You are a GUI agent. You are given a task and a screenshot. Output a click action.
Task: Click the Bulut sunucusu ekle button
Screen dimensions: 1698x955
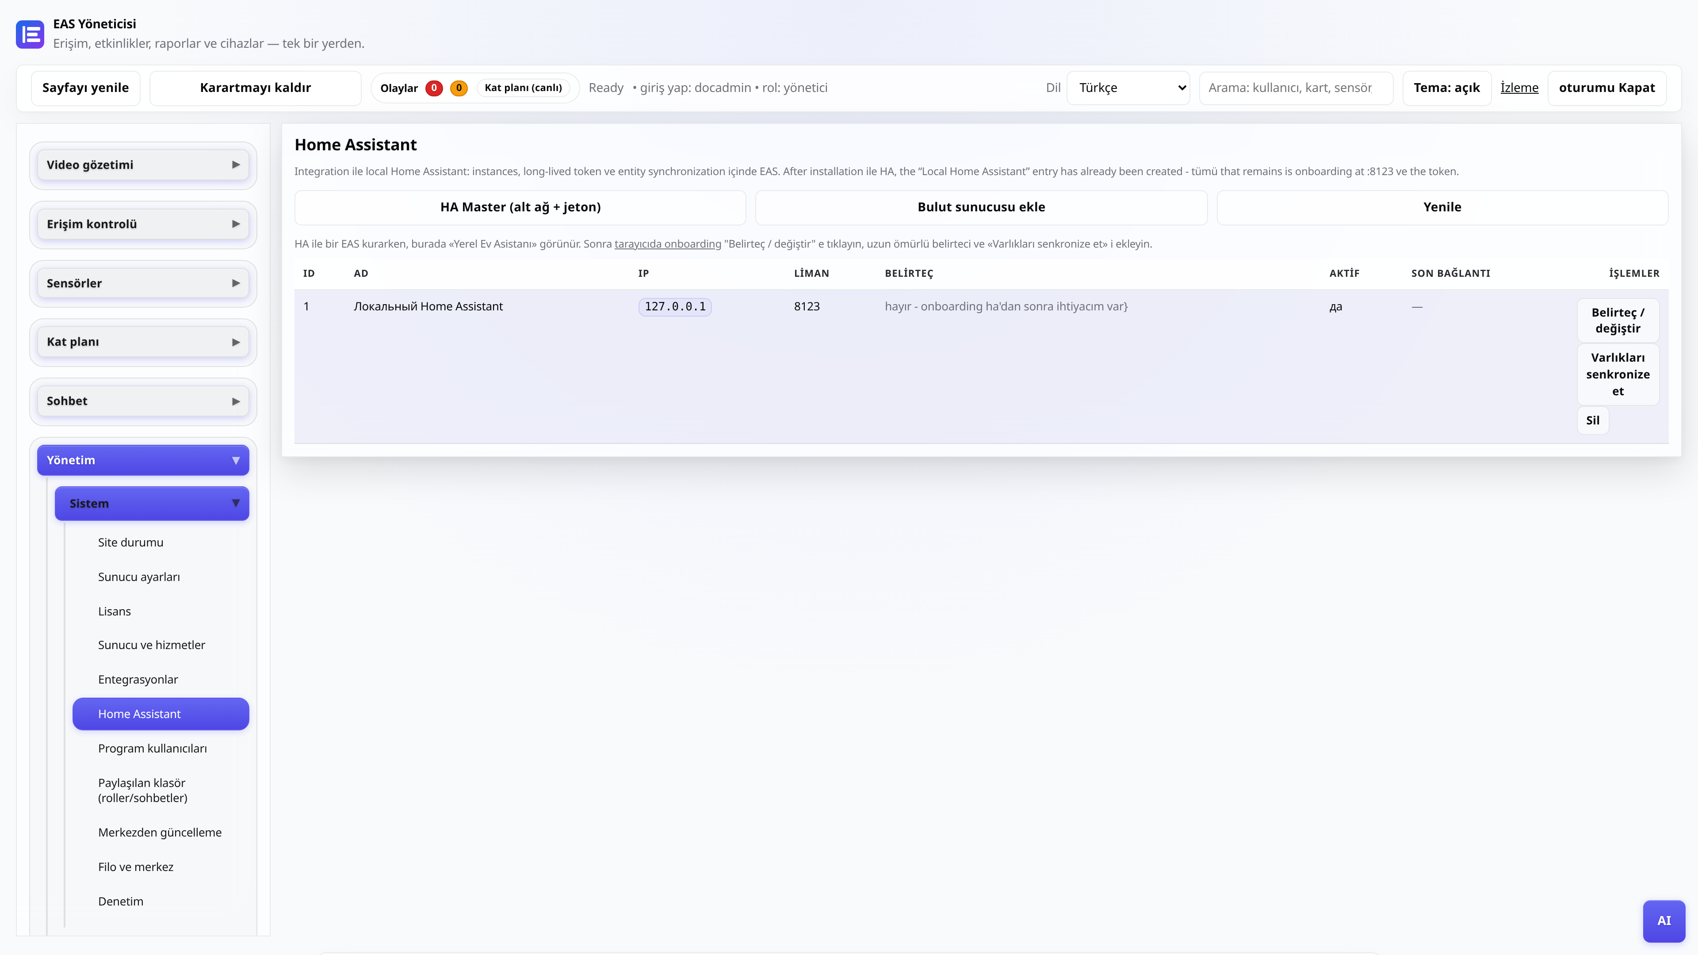point(981,207)
